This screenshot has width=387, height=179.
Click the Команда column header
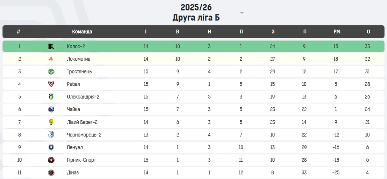point(82,32)
